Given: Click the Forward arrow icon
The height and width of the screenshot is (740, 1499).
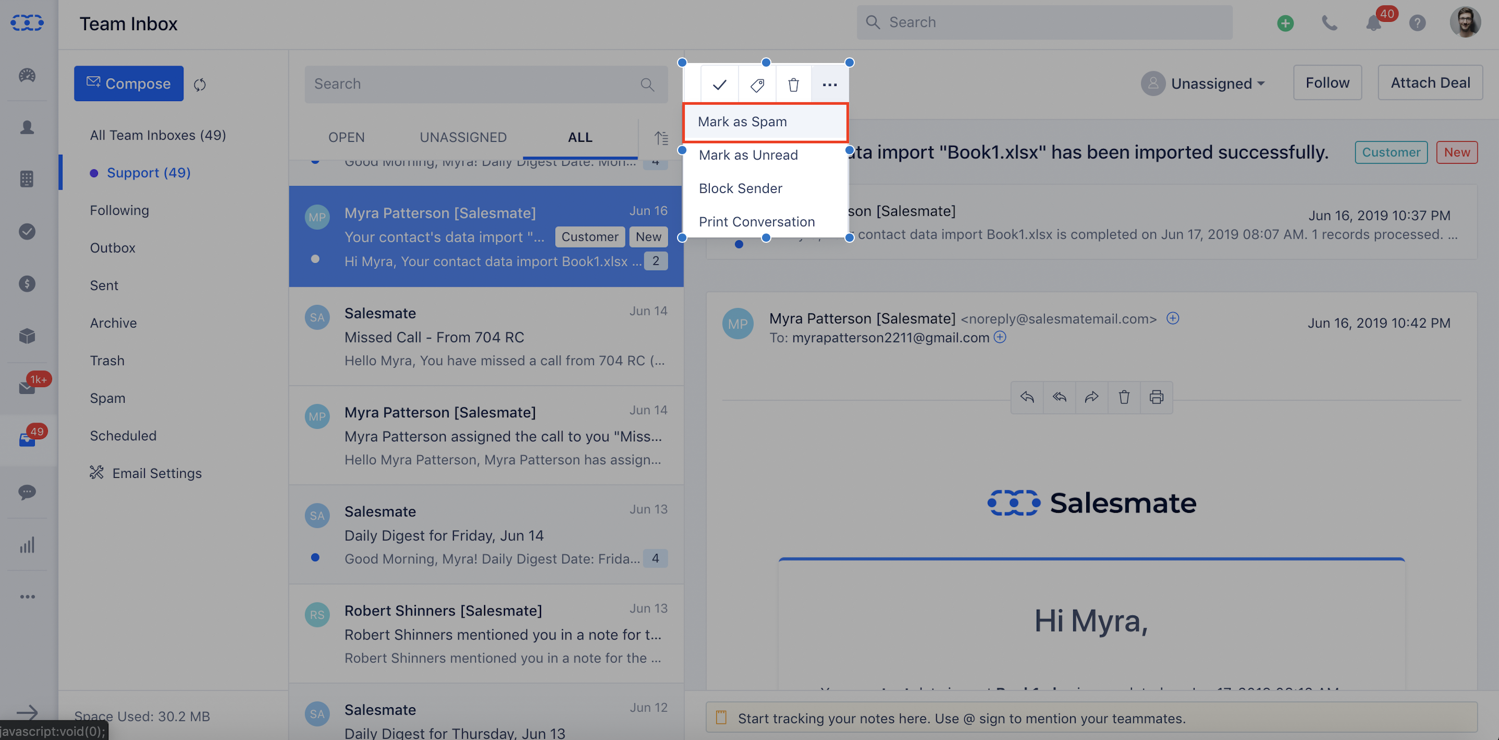Looking at the screenshot, I should pyautogui.click(x=1091, y=397).
